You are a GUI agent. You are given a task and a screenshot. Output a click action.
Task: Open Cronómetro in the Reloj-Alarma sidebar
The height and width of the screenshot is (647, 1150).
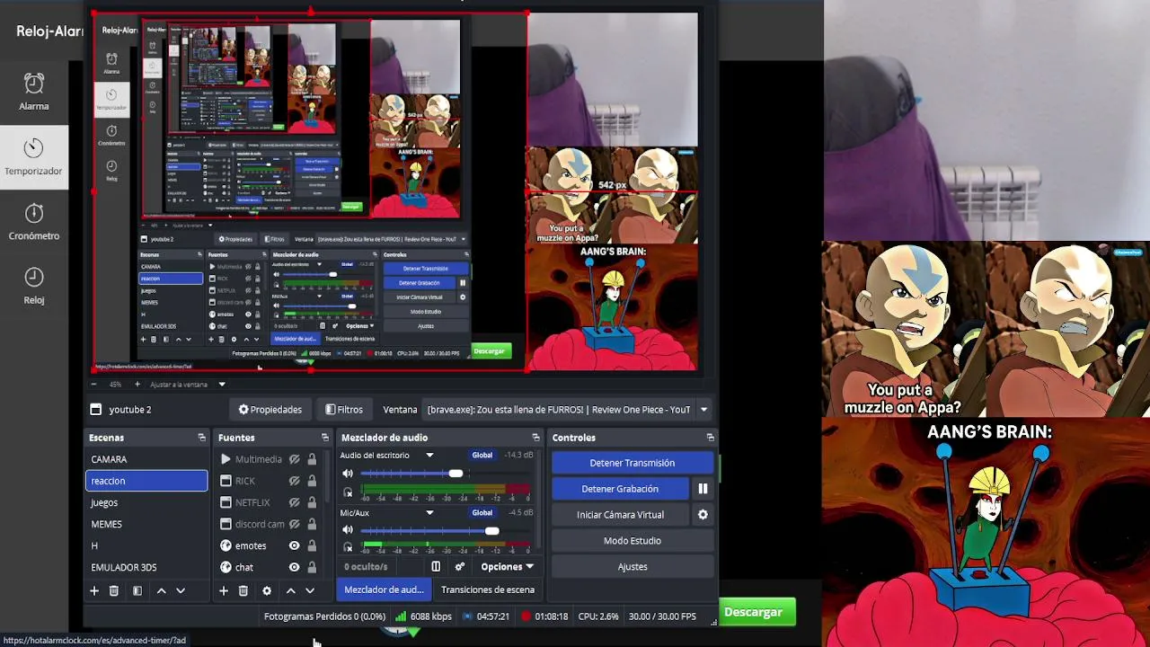coord(34,222)
